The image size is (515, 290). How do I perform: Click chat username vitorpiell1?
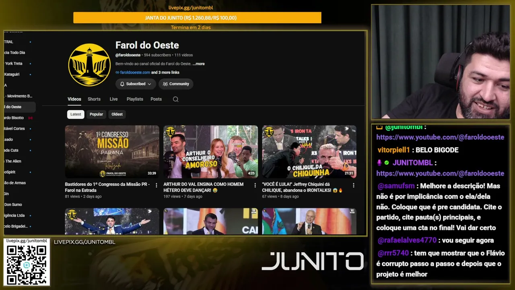pyautogui.click(x=393, y=150)
